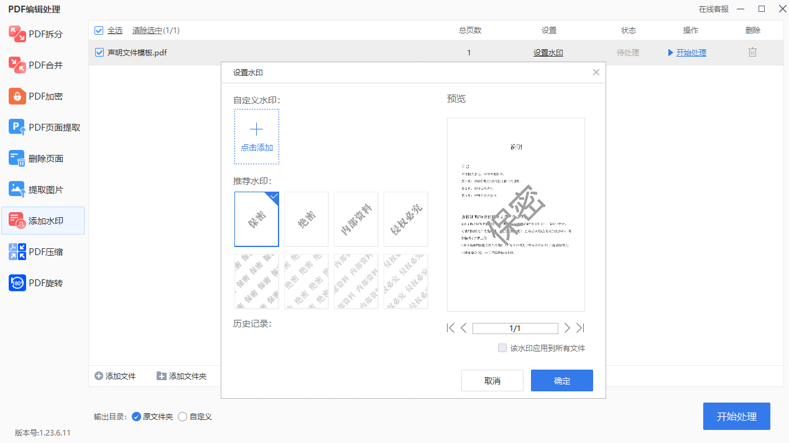This screenshot has height=443, width=789.
Task: Click the 添加文件夹 folder icon
Action: coord(162,376)
